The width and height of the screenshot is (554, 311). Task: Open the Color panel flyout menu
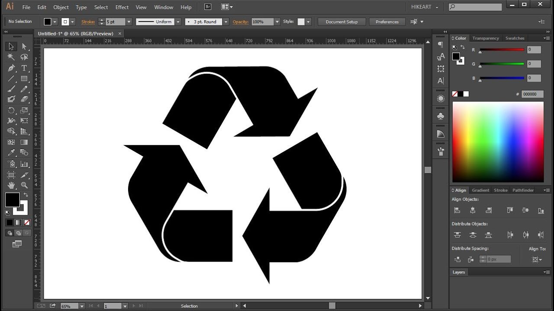tap(546, 38)
